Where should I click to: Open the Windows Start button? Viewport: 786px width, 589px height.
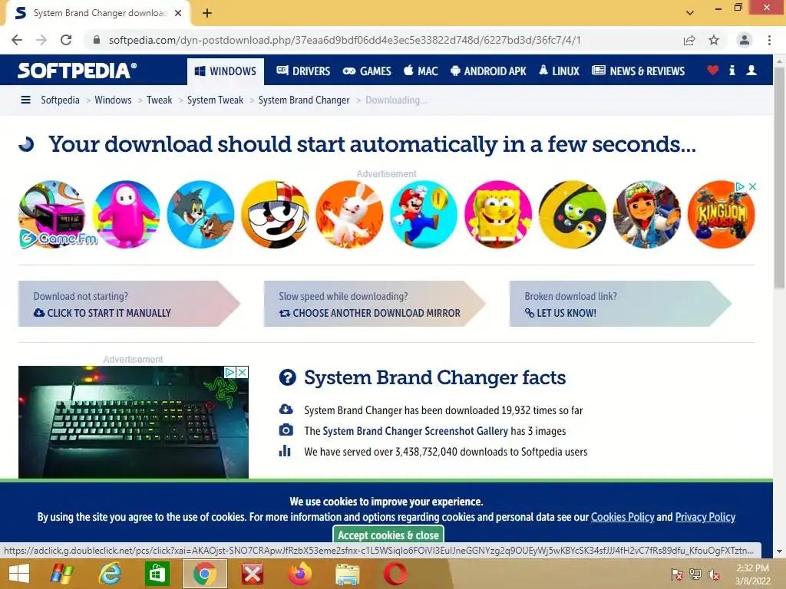click(x=19, y=574)
